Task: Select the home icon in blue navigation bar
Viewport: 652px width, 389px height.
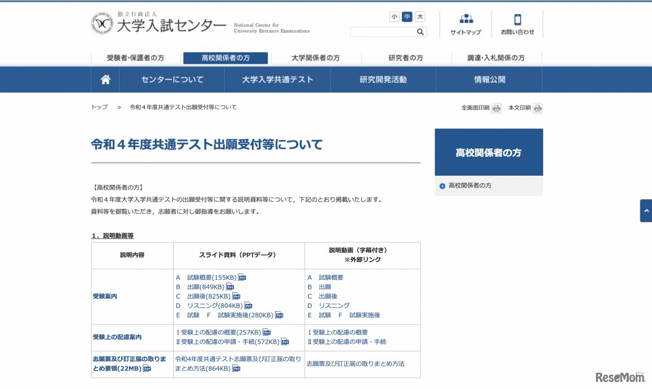Action: click(x=105, y=79)
